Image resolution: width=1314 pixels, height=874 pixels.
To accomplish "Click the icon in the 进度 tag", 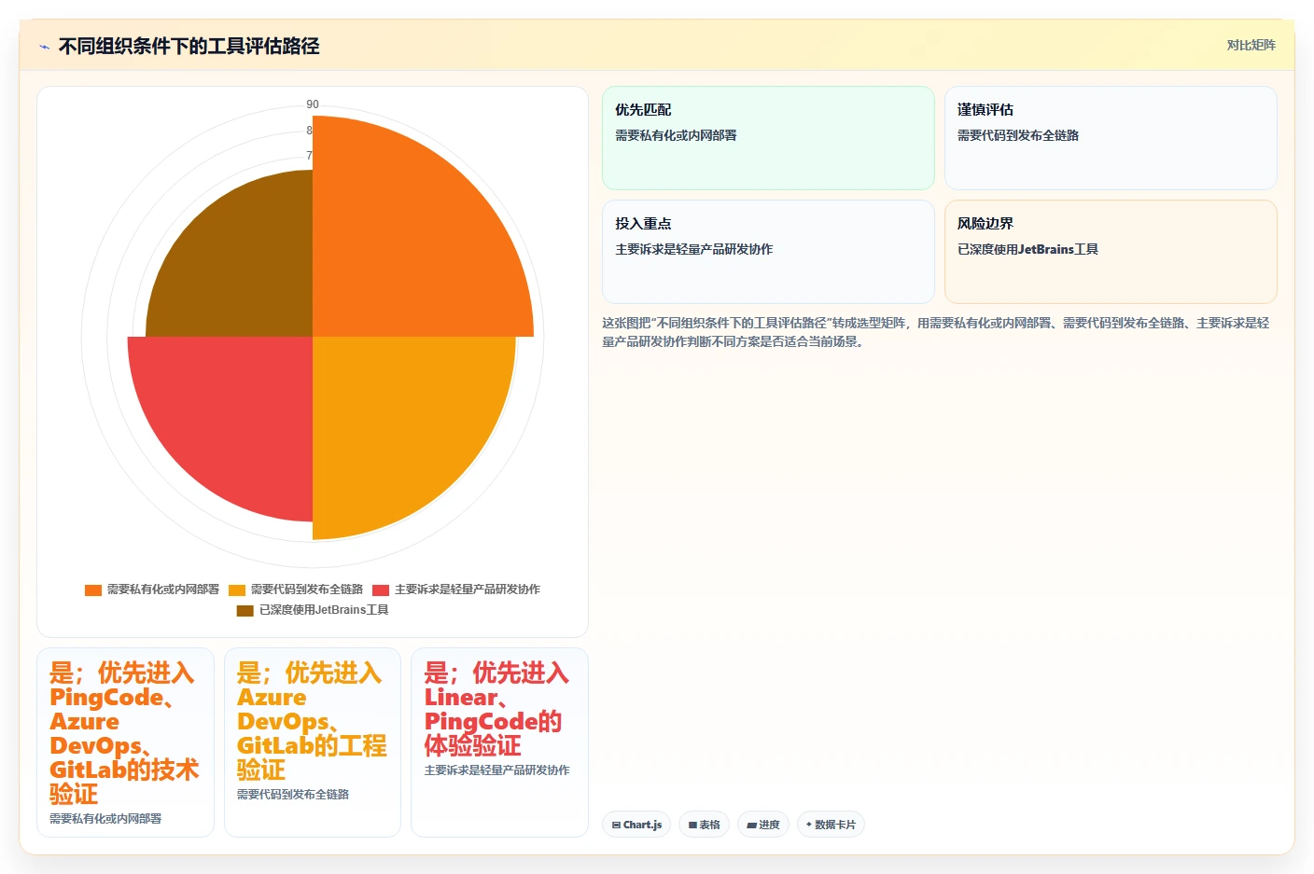I will pos(751,825).
